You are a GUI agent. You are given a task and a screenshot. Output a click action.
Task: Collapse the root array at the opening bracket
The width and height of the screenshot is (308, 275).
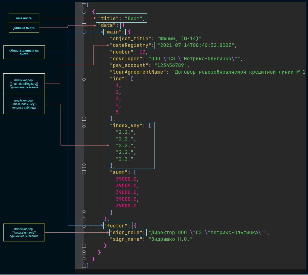click(84, 5)
